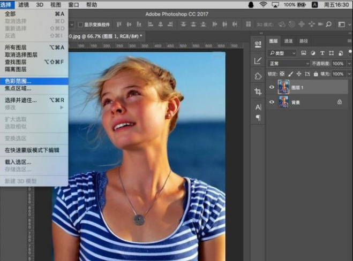The height and width of the screenshot is (261, 353).
Task: Enable the 显示变换控件 checkbox
Action: click(x=80, y=25)
